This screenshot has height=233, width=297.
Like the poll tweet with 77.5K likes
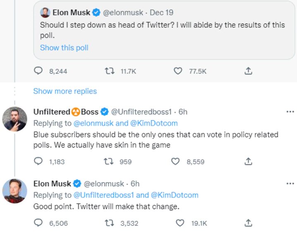178,71
